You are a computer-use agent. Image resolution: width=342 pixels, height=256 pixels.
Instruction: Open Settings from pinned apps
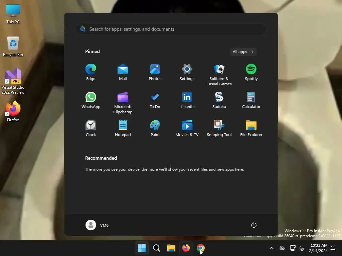[187, 72]
